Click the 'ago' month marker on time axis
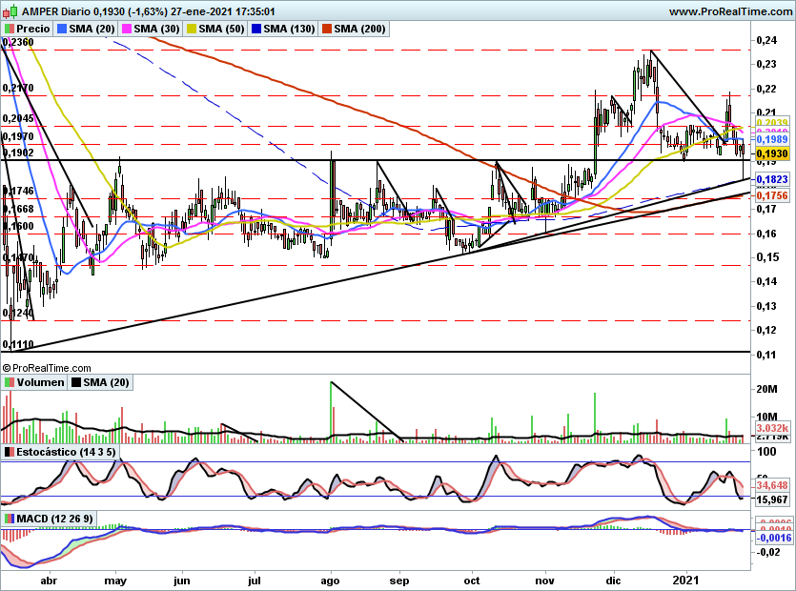796x591 pixels. tap(331, 579)
